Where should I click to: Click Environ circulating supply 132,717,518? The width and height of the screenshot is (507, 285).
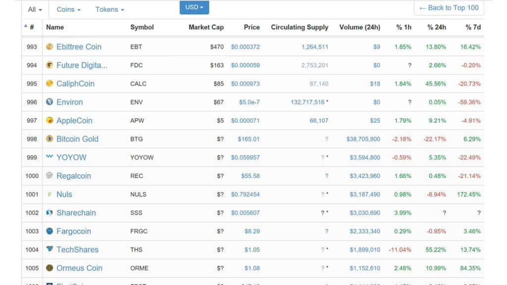307,102
